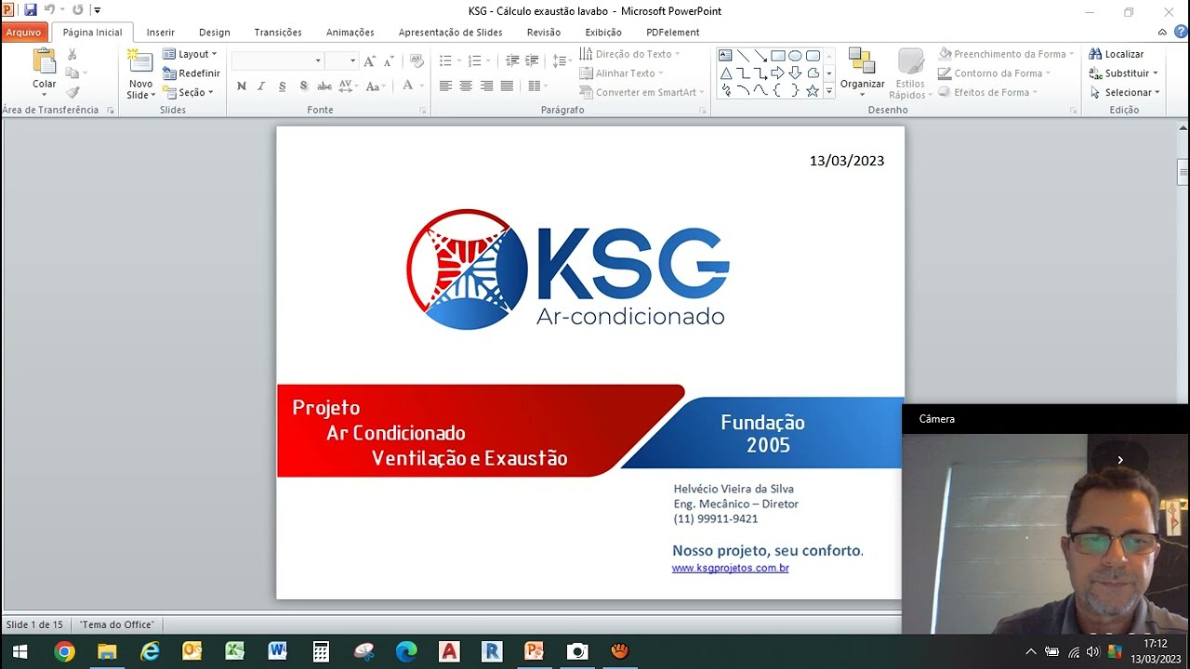Viewport: 1190px width, 669px height.
Task: Apply italic formatting with the I icon
Action: (261, 86)
